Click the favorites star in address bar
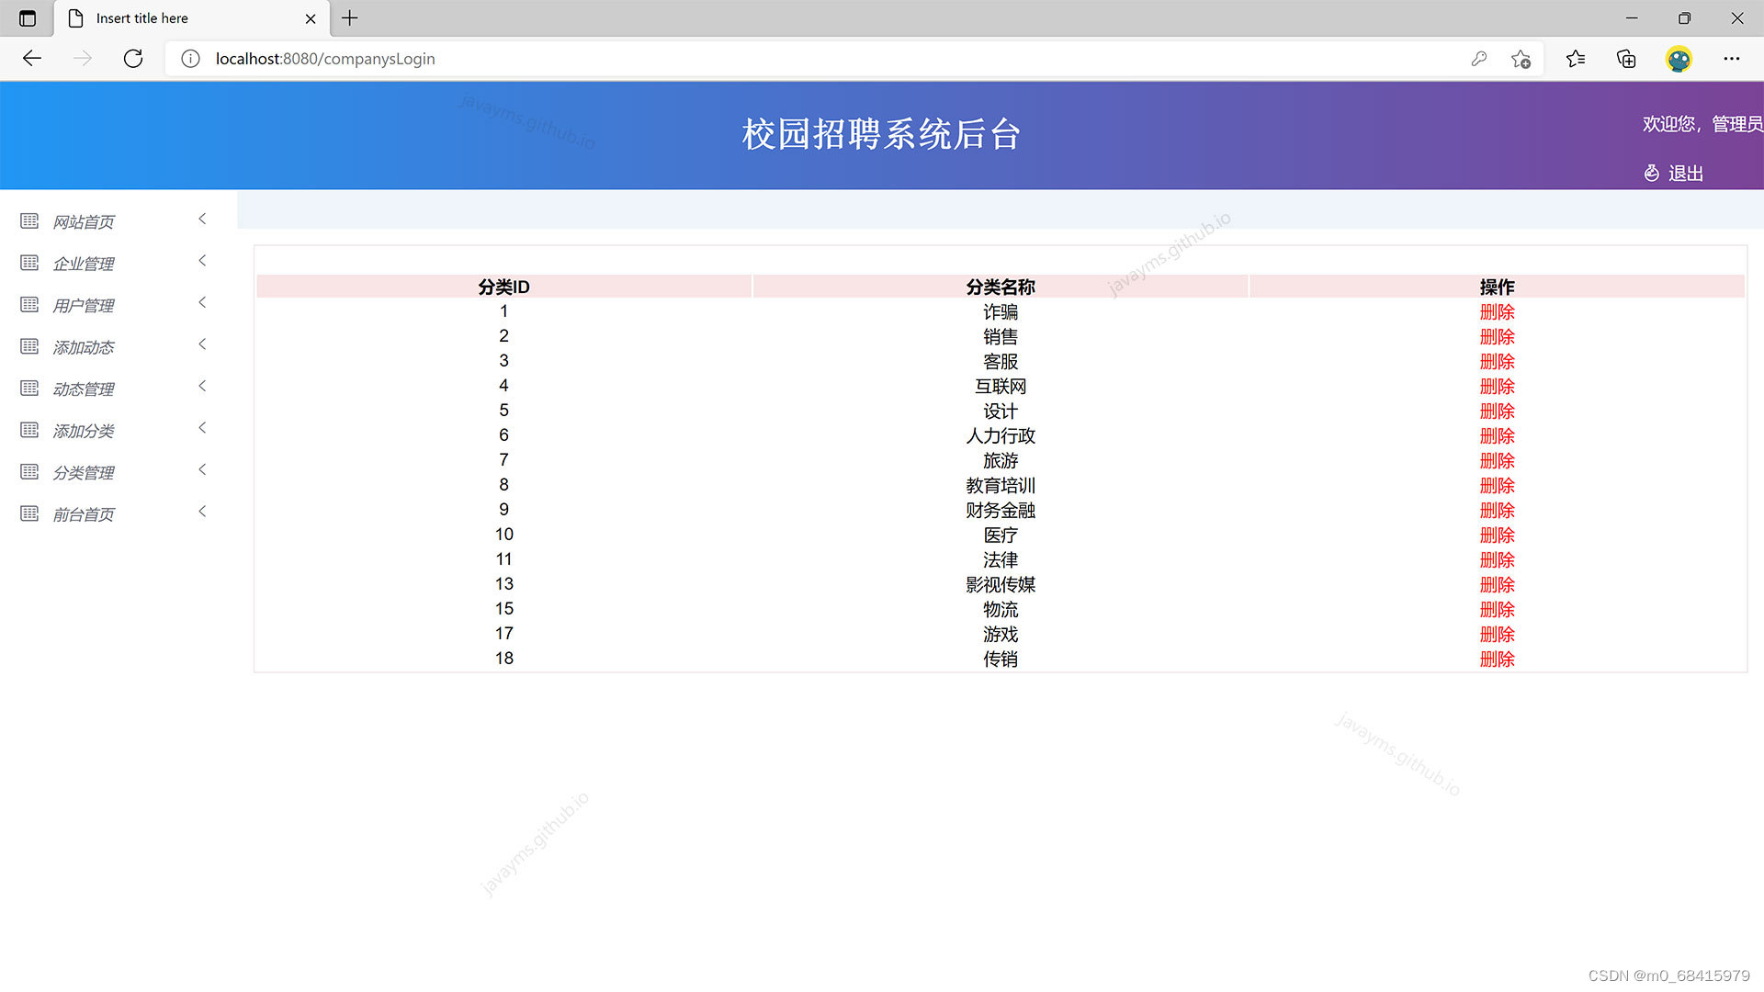 (1521, 59)
